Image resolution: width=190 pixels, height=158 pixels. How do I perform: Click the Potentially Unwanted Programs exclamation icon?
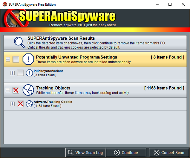click(28, 59)
